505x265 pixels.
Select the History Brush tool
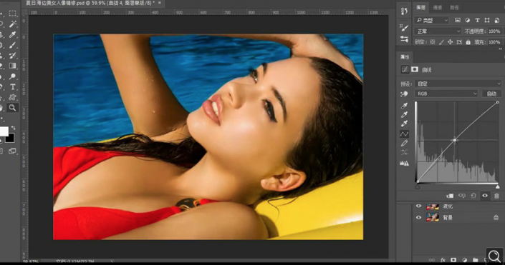coord(13,56)
